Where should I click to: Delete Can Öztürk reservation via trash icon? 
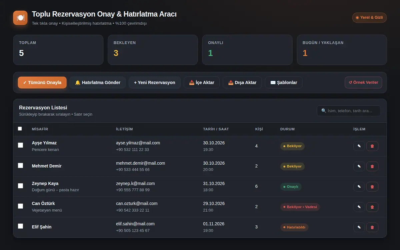pos(372,207)
